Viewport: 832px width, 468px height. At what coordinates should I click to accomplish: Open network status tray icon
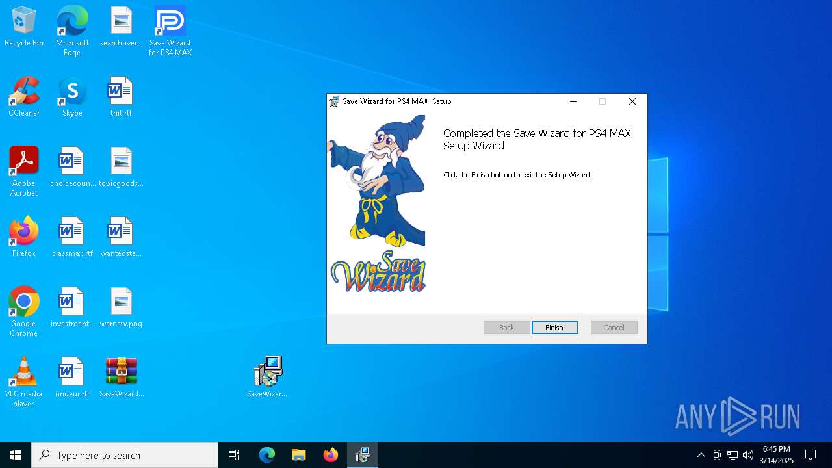pos(733,455)
